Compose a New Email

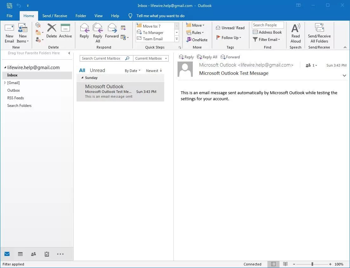tap(10, 33)
